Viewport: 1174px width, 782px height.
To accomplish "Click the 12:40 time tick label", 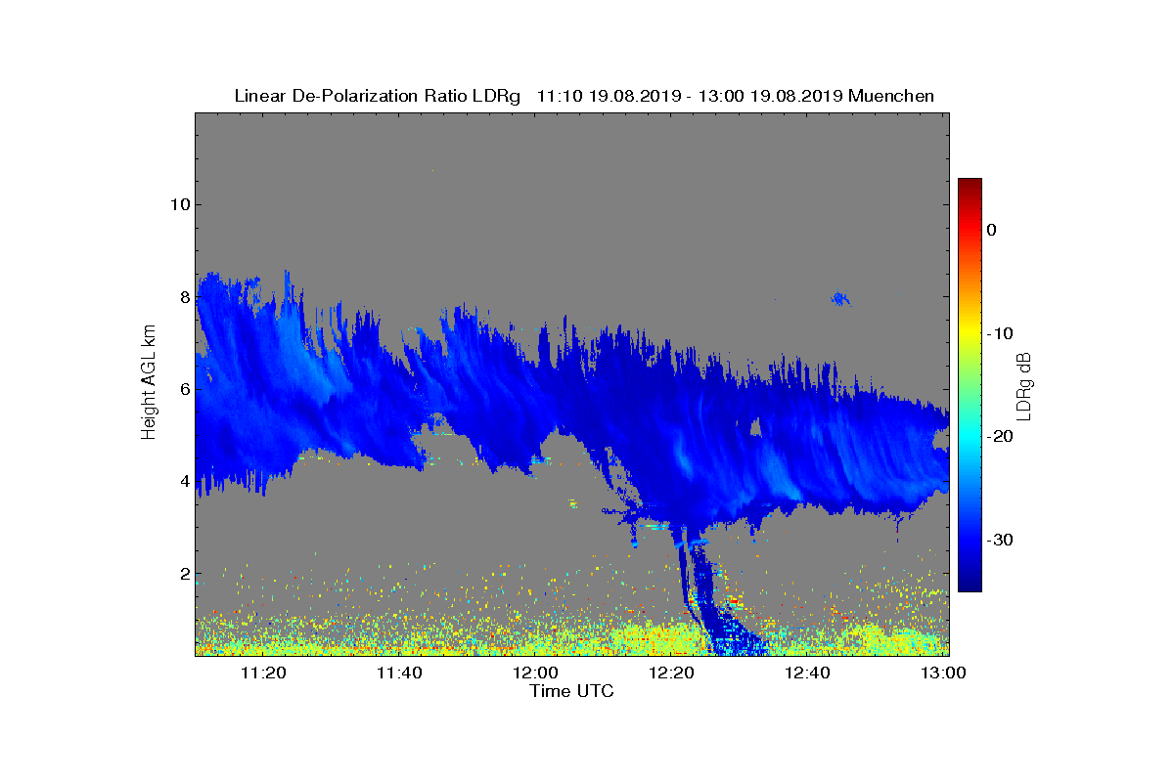I will [807, 673].
